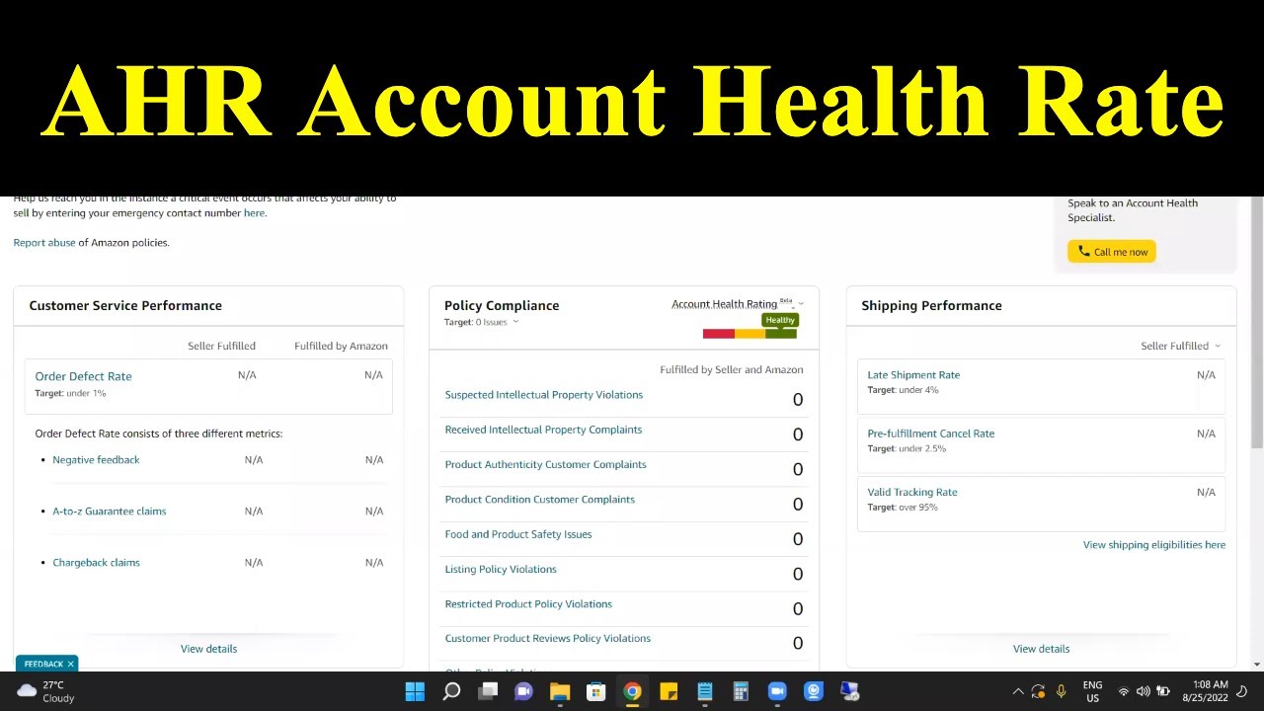Open Calculator from the taskbar
This screenshot has width=1264, height=711.
click(741, 691)
